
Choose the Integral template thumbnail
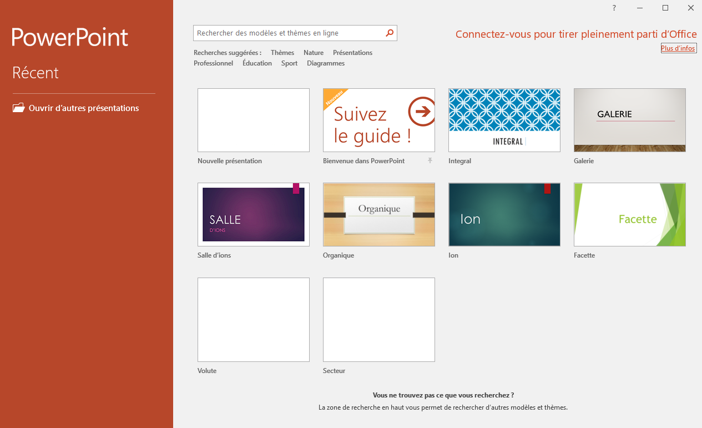(504, 120)
